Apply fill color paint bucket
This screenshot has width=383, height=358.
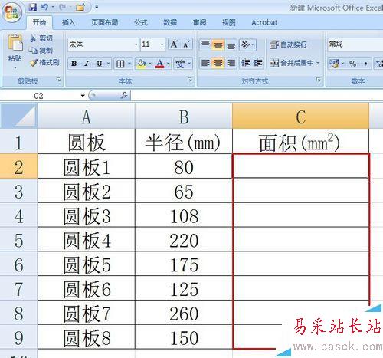pyautogui.click(x=141, y=64)
